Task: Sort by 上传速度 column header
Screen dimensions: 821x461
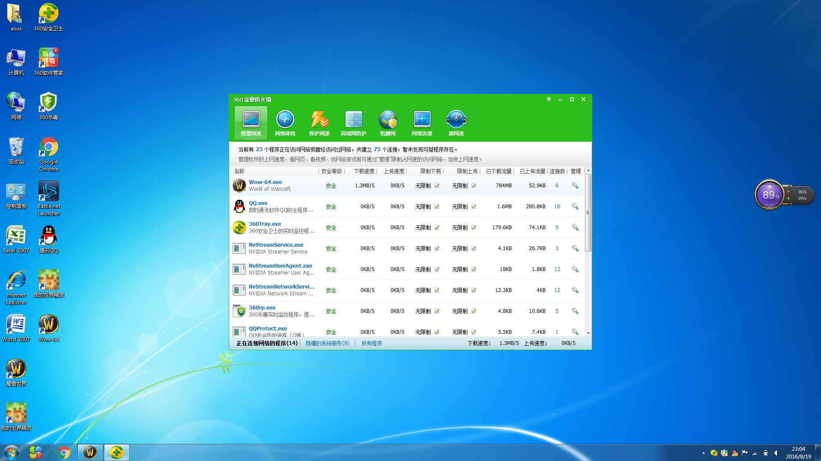Action: 394,171
